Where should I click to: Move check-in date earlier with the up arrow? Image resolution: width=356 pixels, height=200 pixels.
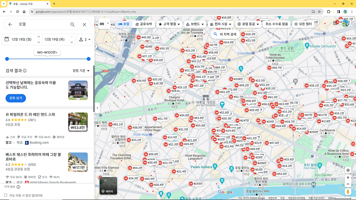(39, 37)
